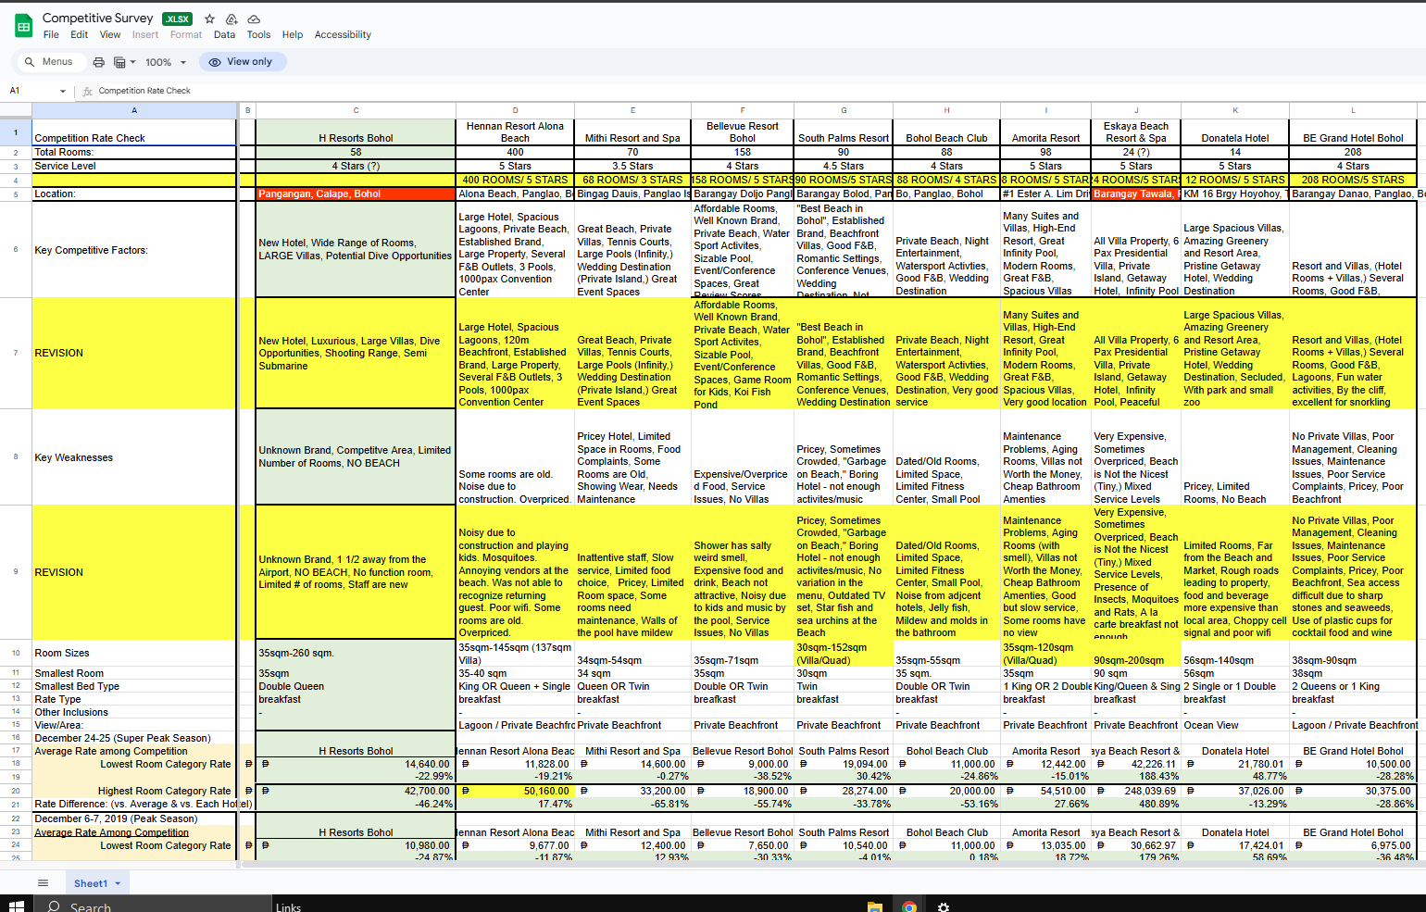1426x912 pixels.
Task: Select column D header
Action: click(515, 110)
